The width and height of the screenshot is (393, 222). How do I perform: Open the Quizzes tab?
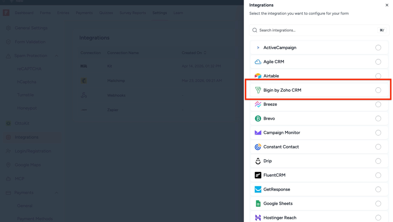(x=106, y=13)
